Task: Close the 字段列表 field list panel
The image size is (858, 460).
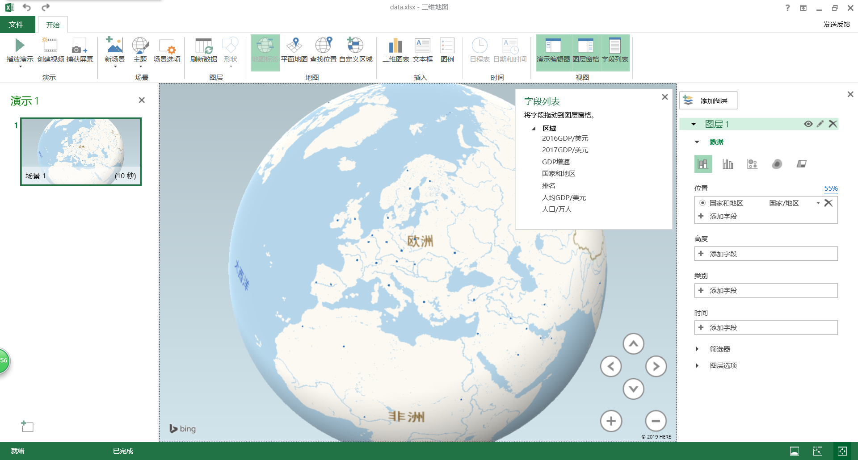Action: pyautogui.click(x=665, y=97)
